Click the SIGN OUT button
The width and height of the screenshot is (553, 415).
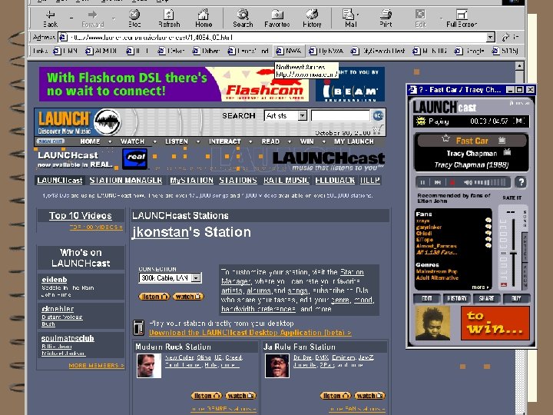click(51, 141)
